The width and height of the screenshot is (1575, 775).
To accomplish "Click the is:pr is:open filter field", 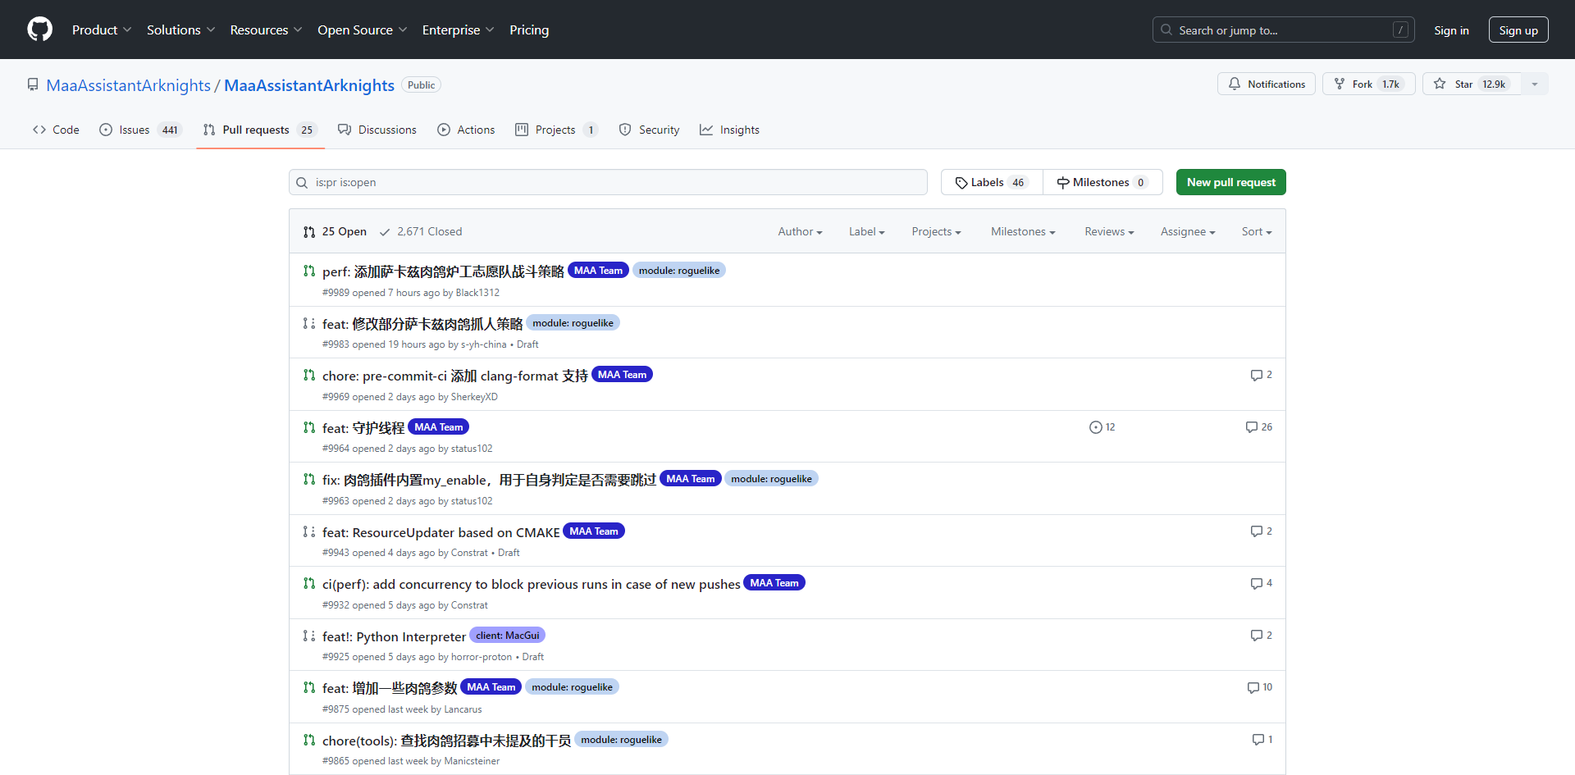I will 608,182.
